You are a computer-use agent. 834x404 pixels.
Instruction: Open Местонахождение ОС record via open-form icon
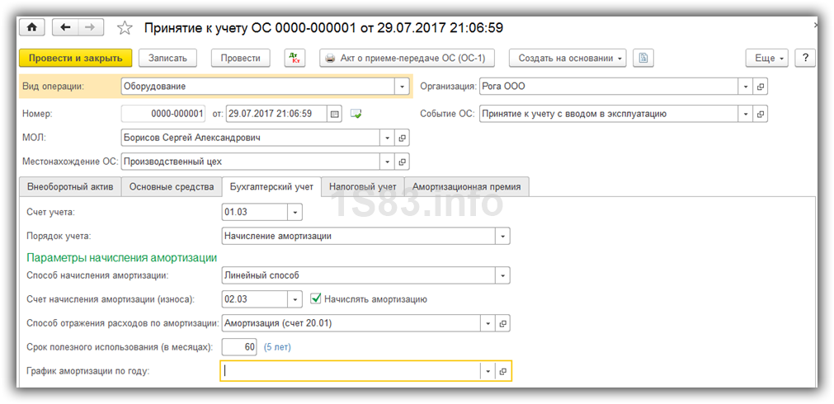tap(402, 161)
